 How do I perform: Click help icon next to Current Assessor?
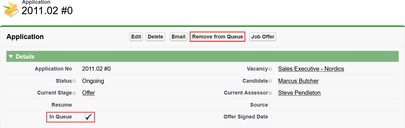tap(270, 93)
